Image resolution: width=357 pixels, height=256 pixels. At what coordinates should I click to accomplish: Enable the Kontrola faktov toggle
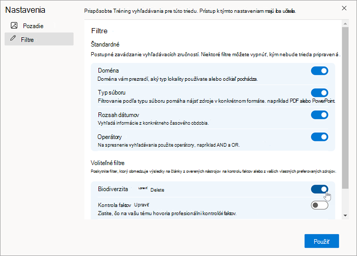click(x=319, y=205)
